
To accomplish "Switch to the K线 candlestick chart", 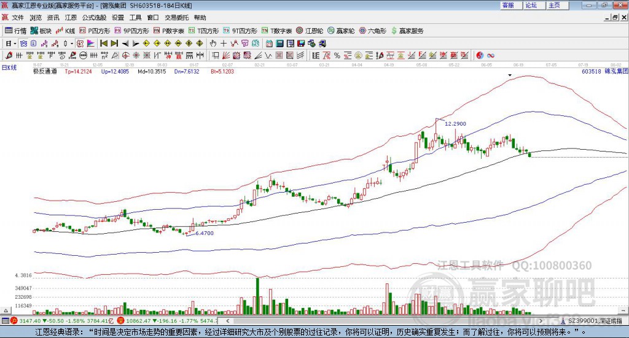I will click(65, 31).
